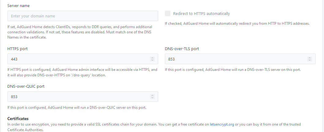Click the 'HTTPS port' field label
This screenshot has width=324, height=132.
[18, 49]
